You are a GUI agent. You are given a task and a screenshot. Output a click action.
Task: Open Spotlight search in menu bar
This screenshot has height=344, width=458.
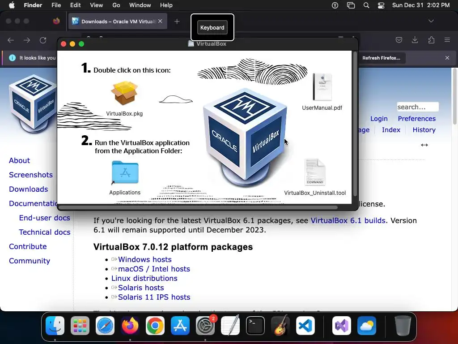pyautogui.click(x=366, y=5)
